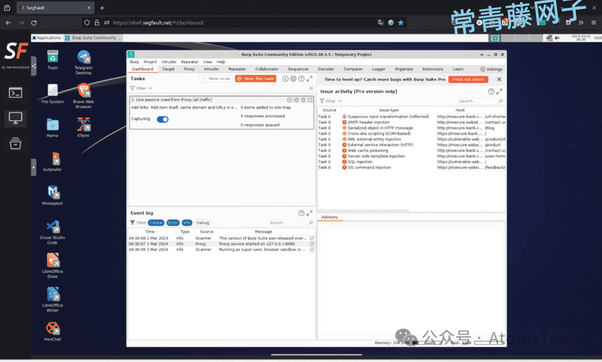
Task: Click the Event log Search field
Action: (x=291, y=223)
